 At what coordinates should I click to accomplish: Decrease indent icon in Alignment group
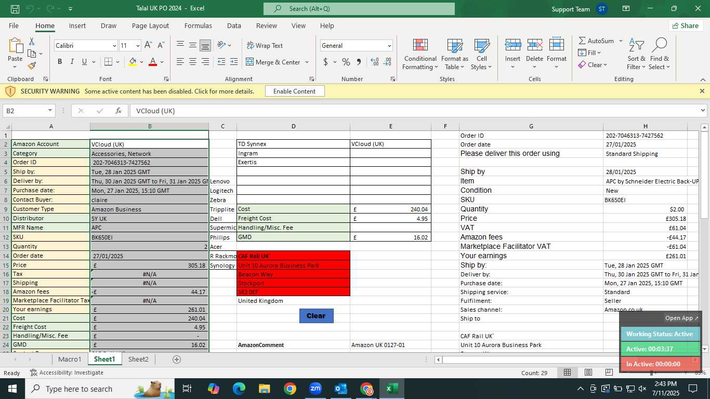(221, 62)
